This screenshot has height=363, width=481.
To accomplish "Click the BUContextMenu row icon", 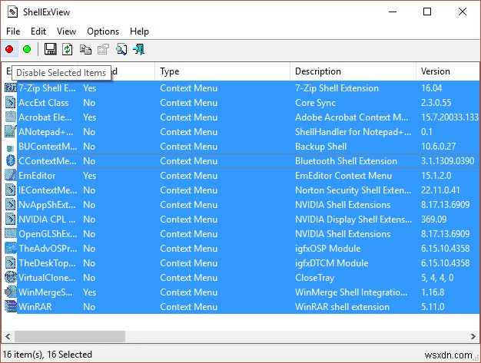I will pyautogui.click(x=11, y=148).
